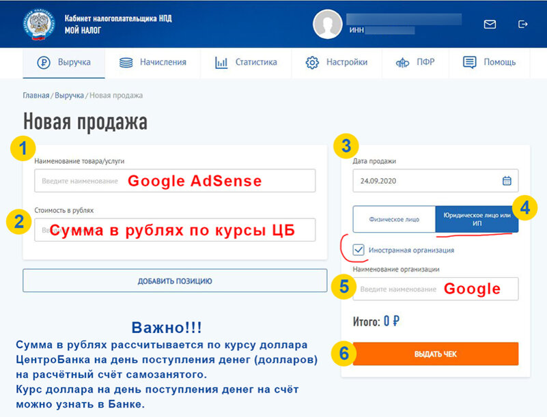Focus the Стоимость в рублях field
Image resolution: width=547 pixels, height=417 pixels.
point(175,230)
